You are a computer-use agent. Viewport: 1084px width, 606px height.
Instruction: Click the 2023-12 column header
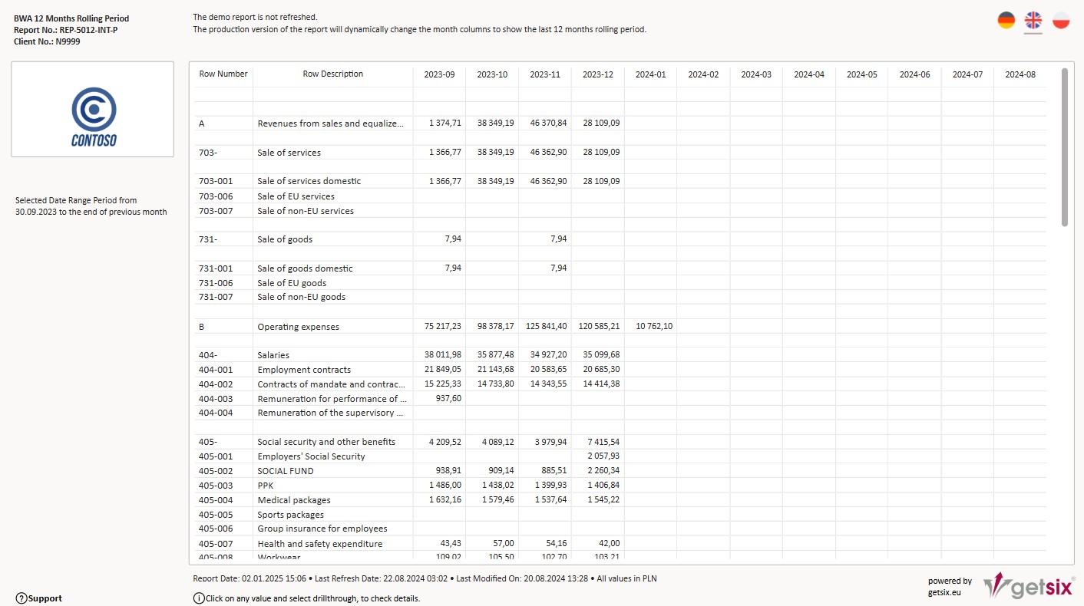[598, 75]
